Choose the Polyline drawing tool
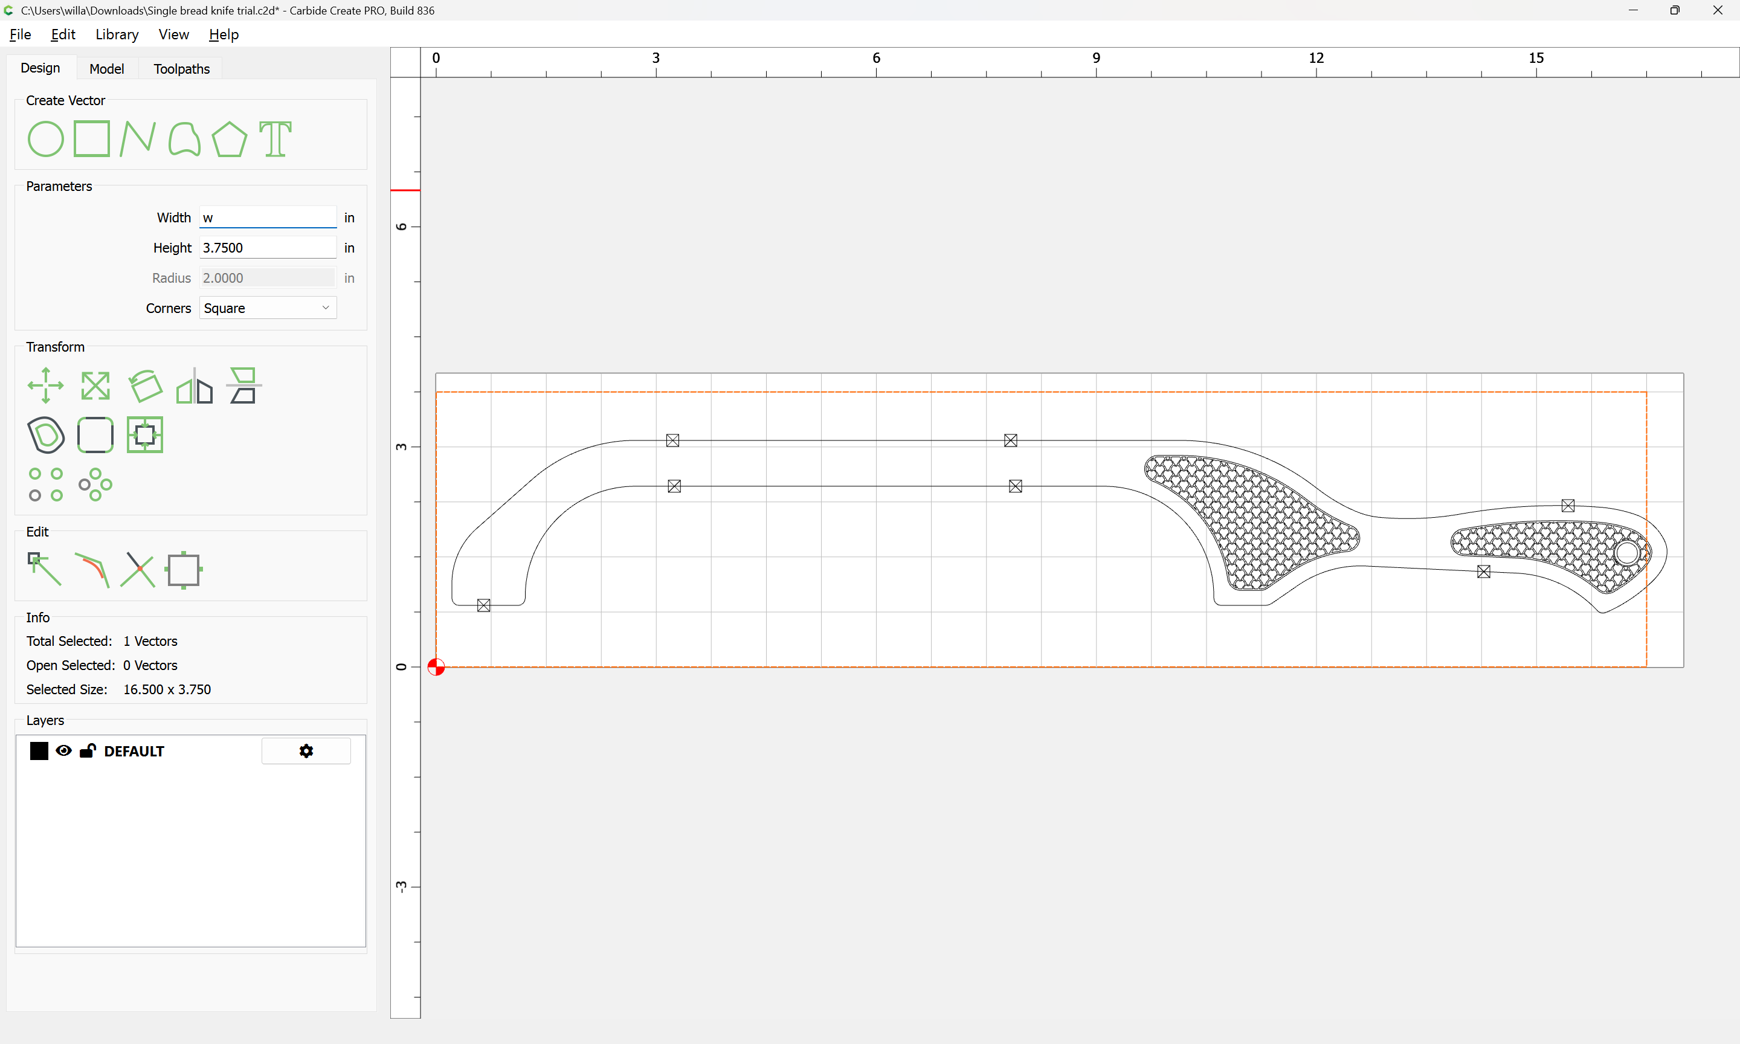The height and width of the screenshot is (1044, 1740). (137, 138)
